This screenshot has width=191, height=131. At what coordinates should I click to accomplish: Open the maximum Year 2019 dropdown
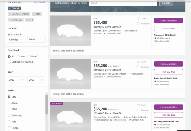pyautogui.click(x=36, y=80)
